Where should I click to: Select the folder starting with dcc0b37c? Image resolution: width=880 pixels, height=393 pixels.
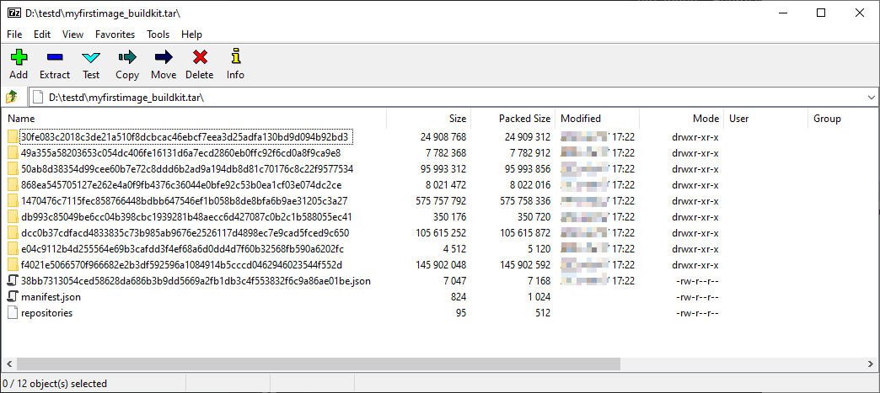pos(185,233)
